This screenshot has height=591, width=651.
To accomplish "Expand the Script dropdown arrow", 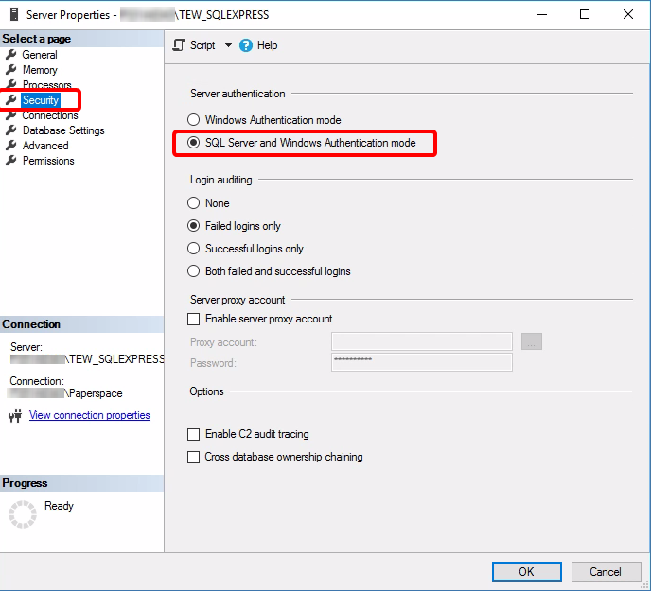I will point(228,45).
